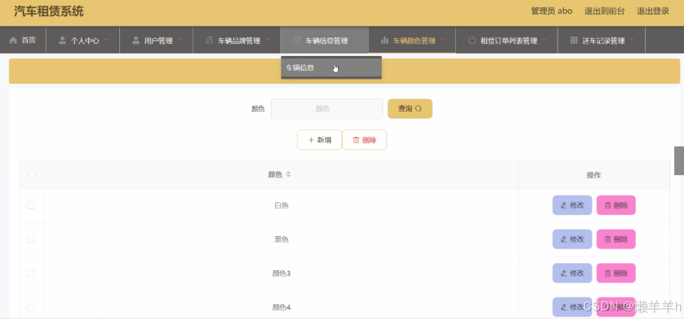Click the plus icon in 新增 button

(x=311, y=140)
